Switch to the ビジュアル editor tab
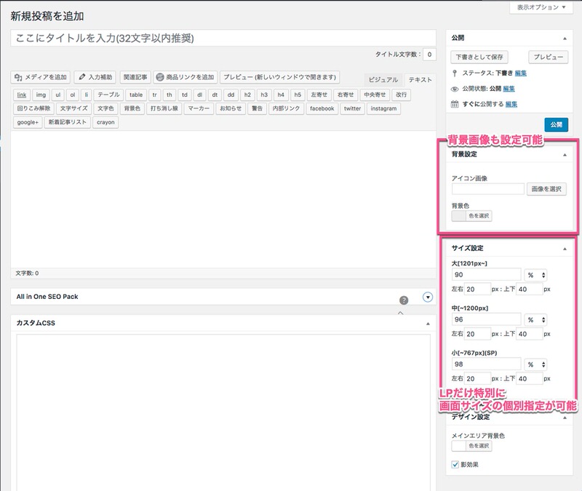The width and height of the screenshot is (582, 491). tap(383, 79)
